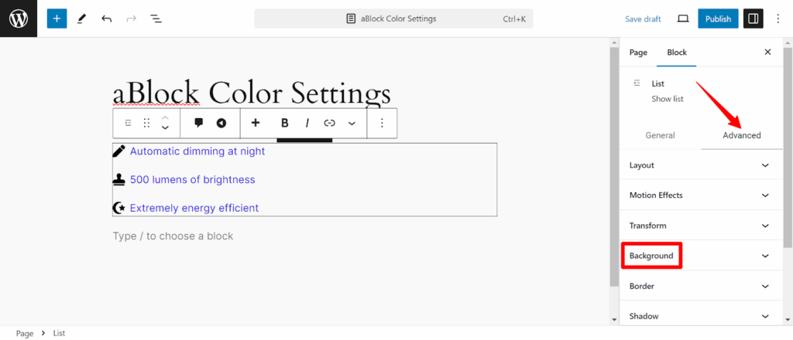Open the block inserter plus button
Image resolution: width=793 pixels, height=340 pixels.
(57, 19)
